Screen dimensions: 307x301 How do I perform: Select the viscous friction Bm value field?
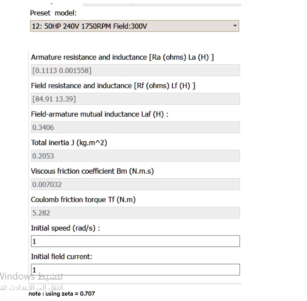tap(135, 184)
